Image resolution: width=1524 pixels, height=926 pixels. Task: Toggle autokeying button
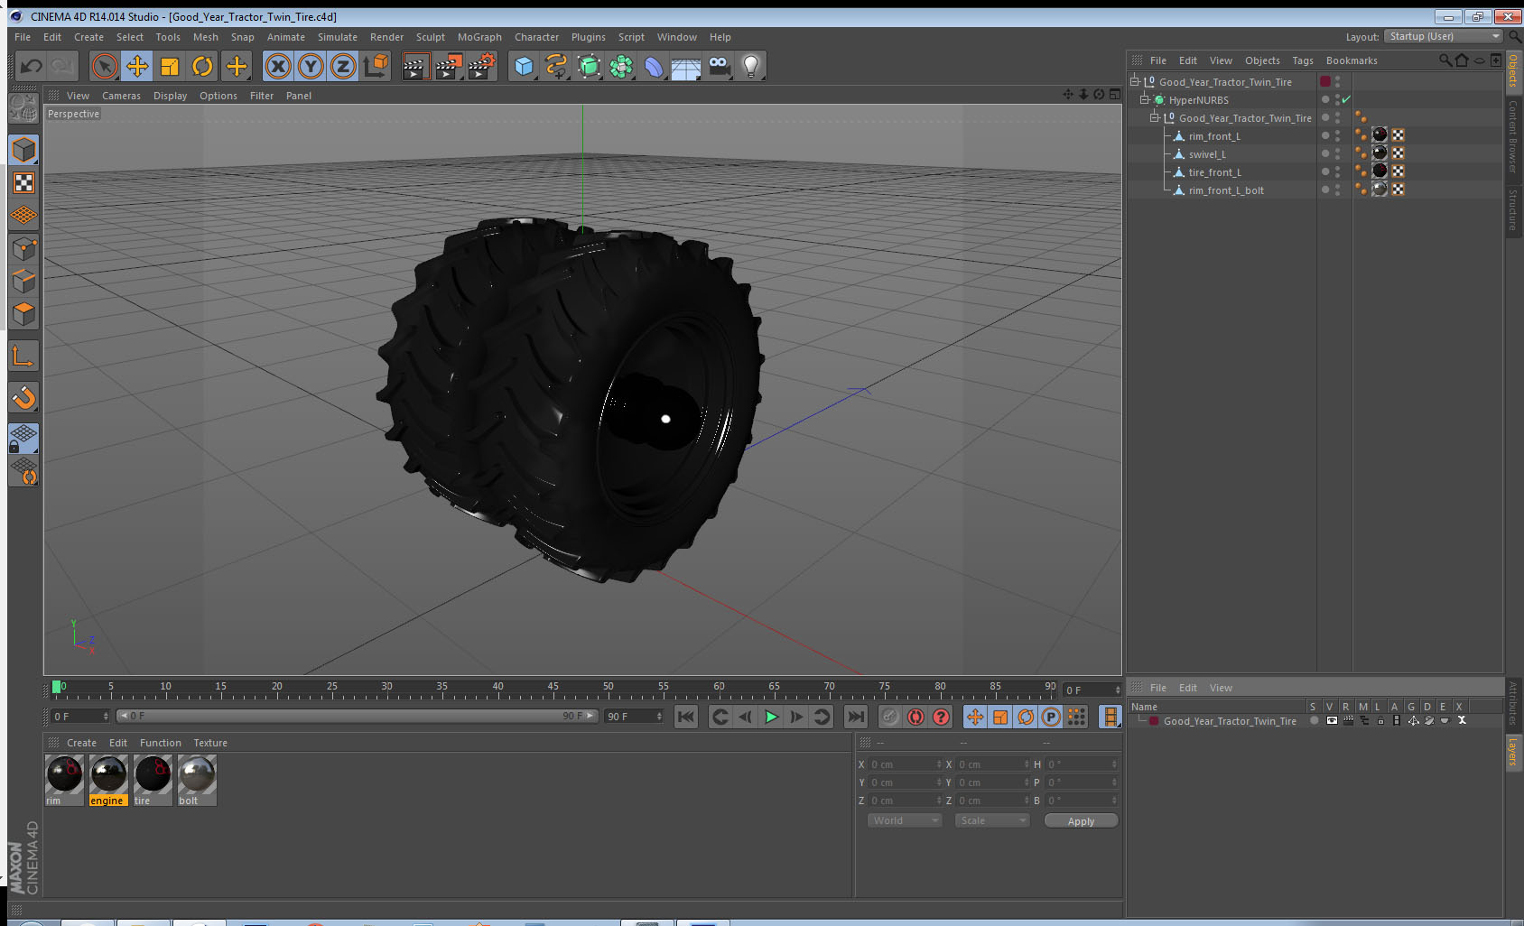(x=915, y=717)
